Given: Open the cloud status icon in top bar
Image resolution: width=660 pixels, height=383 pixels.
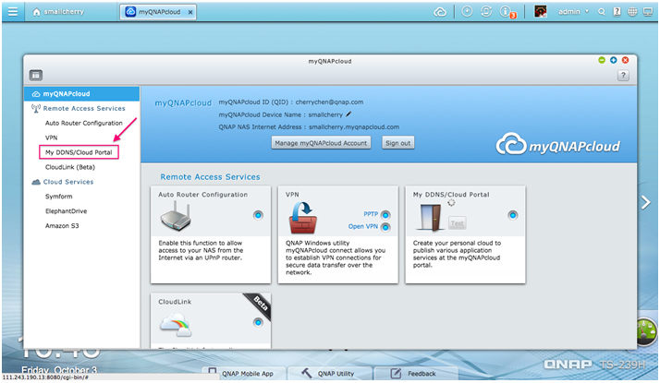Looking at the screenshot, I should click(x=440, y=12).
